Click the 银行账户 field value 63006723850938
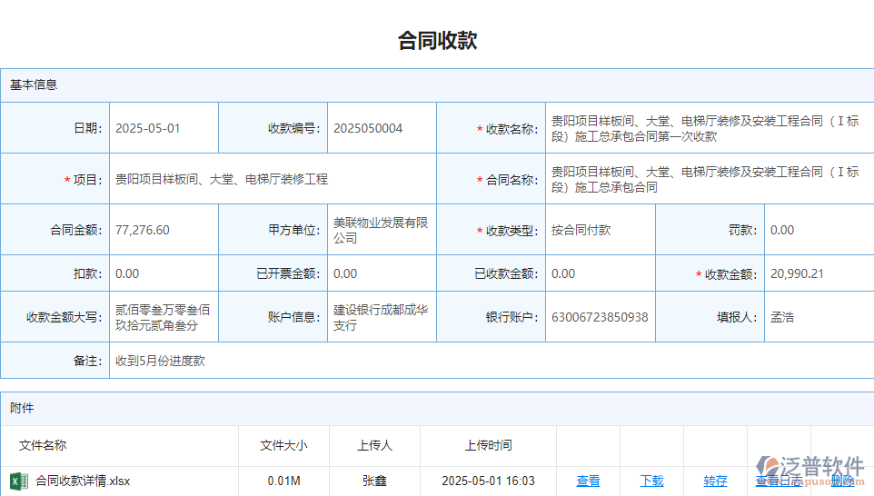The height and width of the screenshot is (496, 874). click(600, 317)
